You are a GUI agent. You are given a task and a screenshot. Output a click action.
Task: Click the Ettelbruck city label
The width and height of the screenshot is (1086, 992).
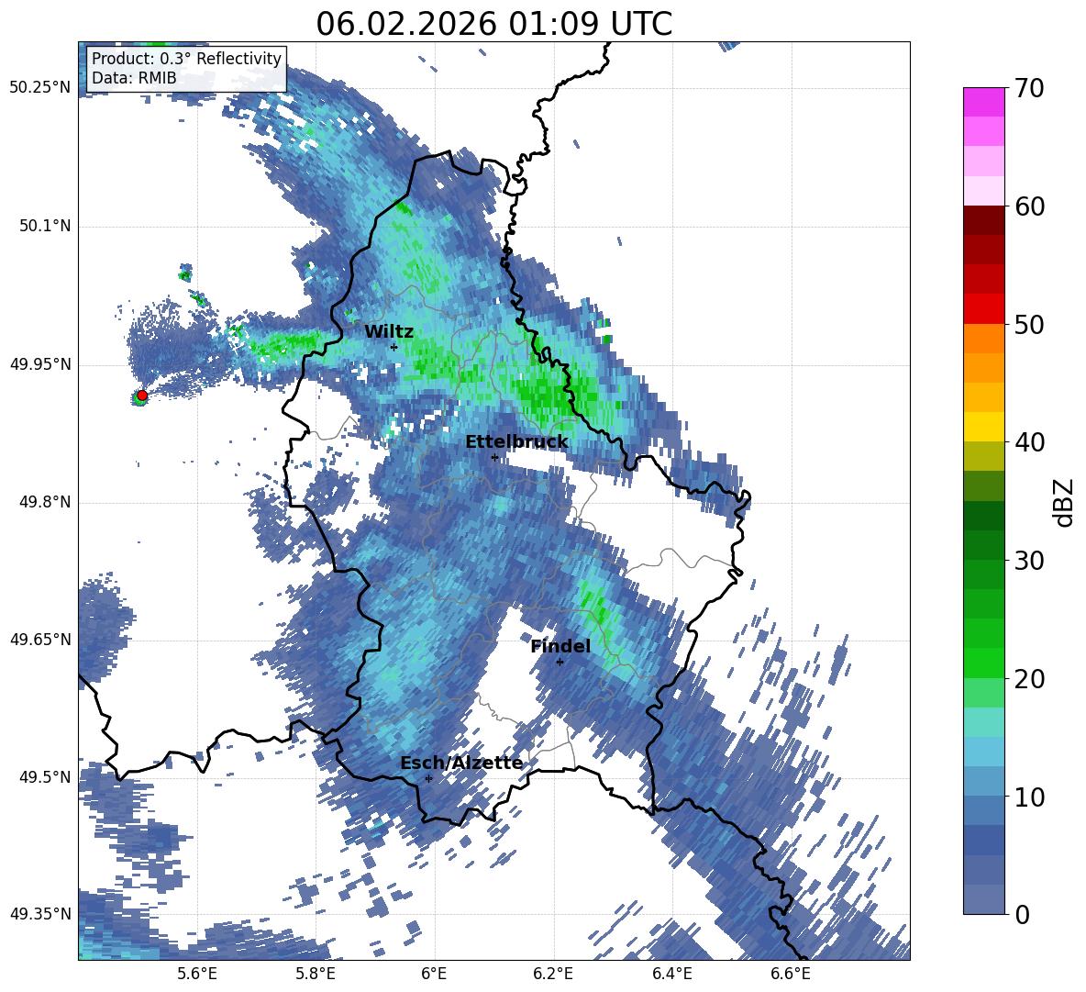tap(516, 442)
